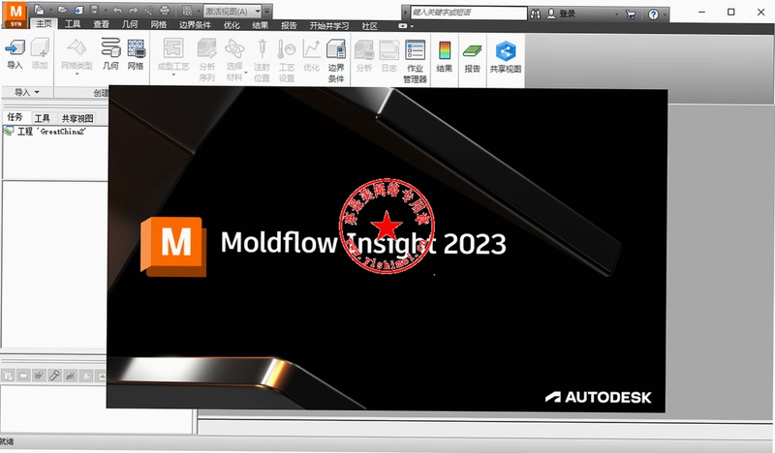Open the Customize Quick Access Toolbar arrow
The width and height of the screenshot is (775, 453).
point(267,11)
